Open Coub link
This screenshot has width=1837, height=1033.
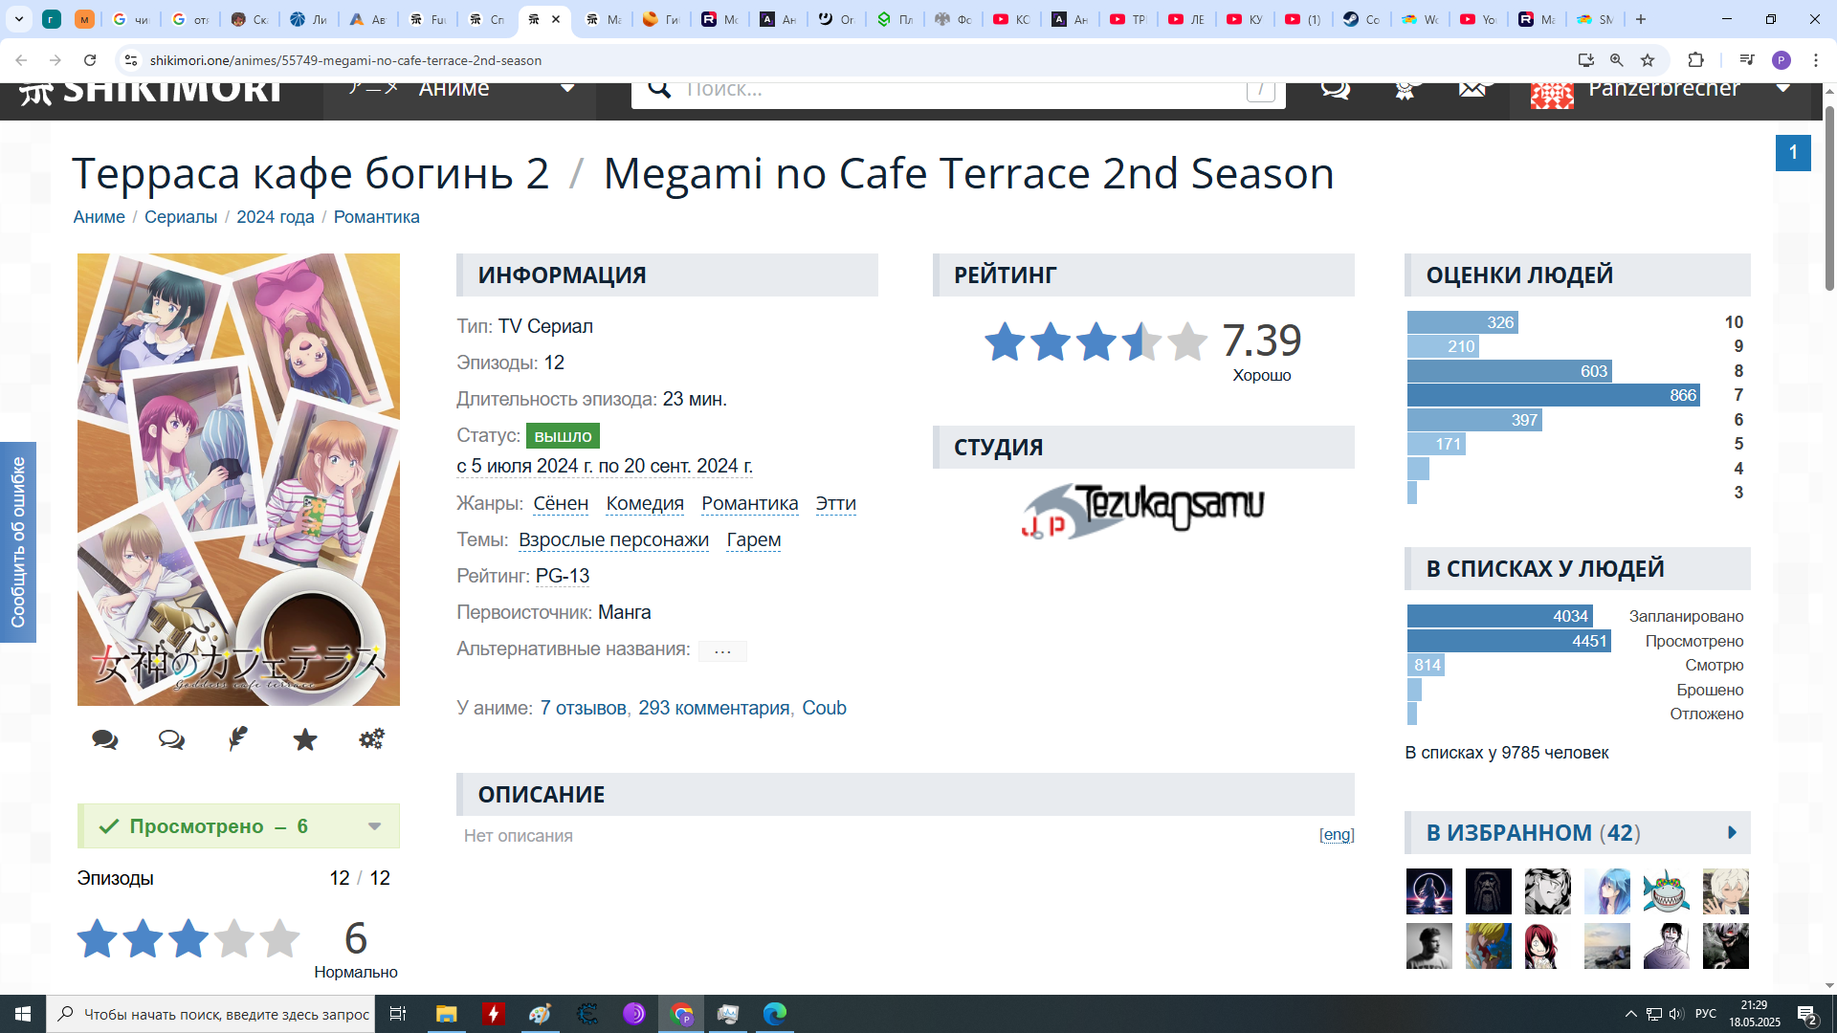(824, 709)
